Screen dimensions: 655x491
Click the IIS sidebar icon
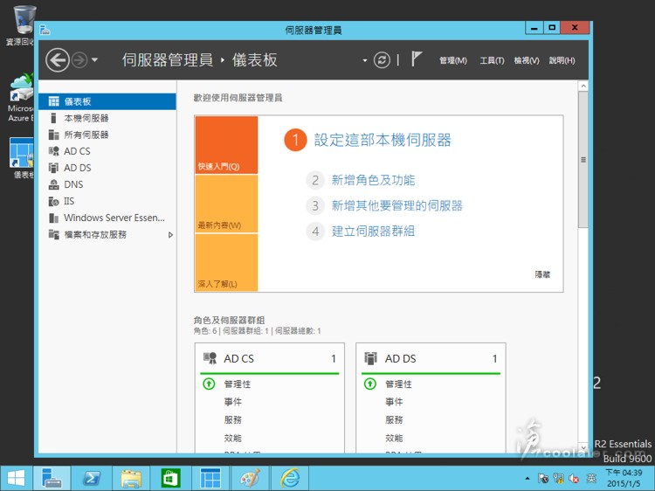53,202
